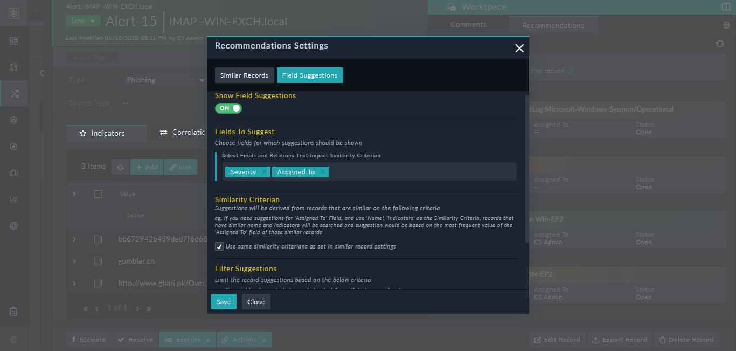Viewport: 736px width, 351px height.
Task: Select the reports chart icon in the sidebar
Action: [x=13, y=199]
